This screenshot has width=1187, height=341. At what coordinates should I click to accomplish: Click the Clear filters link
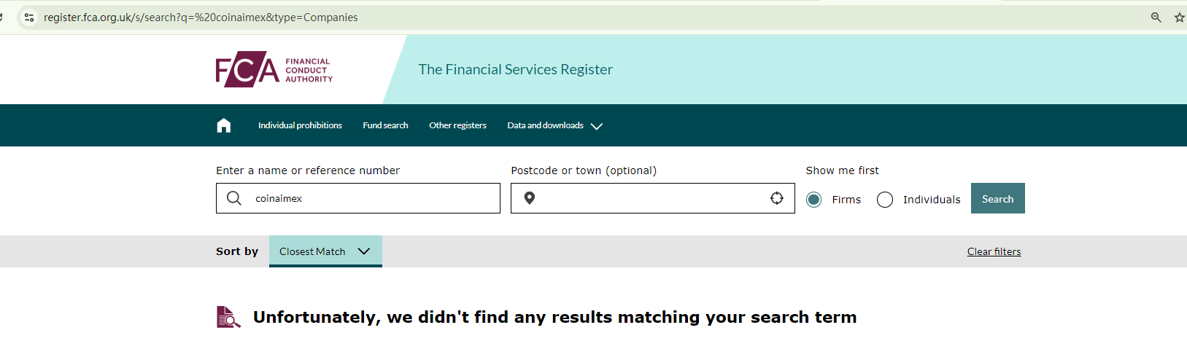click(994, 251)
